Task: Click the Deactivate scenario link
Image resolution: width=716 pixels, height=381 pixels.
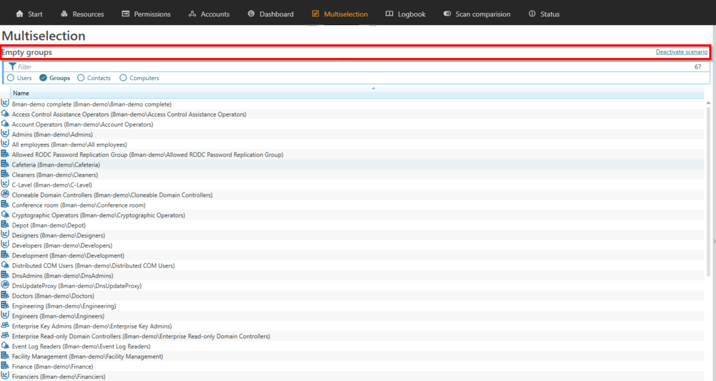Action: pos(681,52)
